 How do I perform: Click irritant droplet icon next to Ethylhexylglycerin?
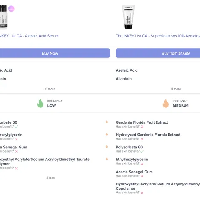(x=107, y=159)
